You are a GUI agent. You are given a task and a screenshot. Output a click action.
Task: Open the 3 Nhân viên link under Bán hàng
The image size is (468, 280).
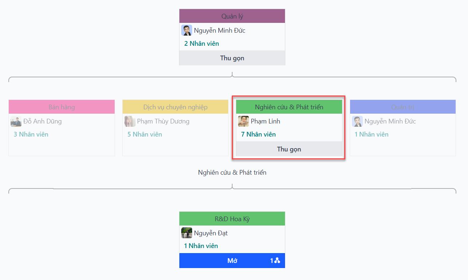[x=31, y=134]
